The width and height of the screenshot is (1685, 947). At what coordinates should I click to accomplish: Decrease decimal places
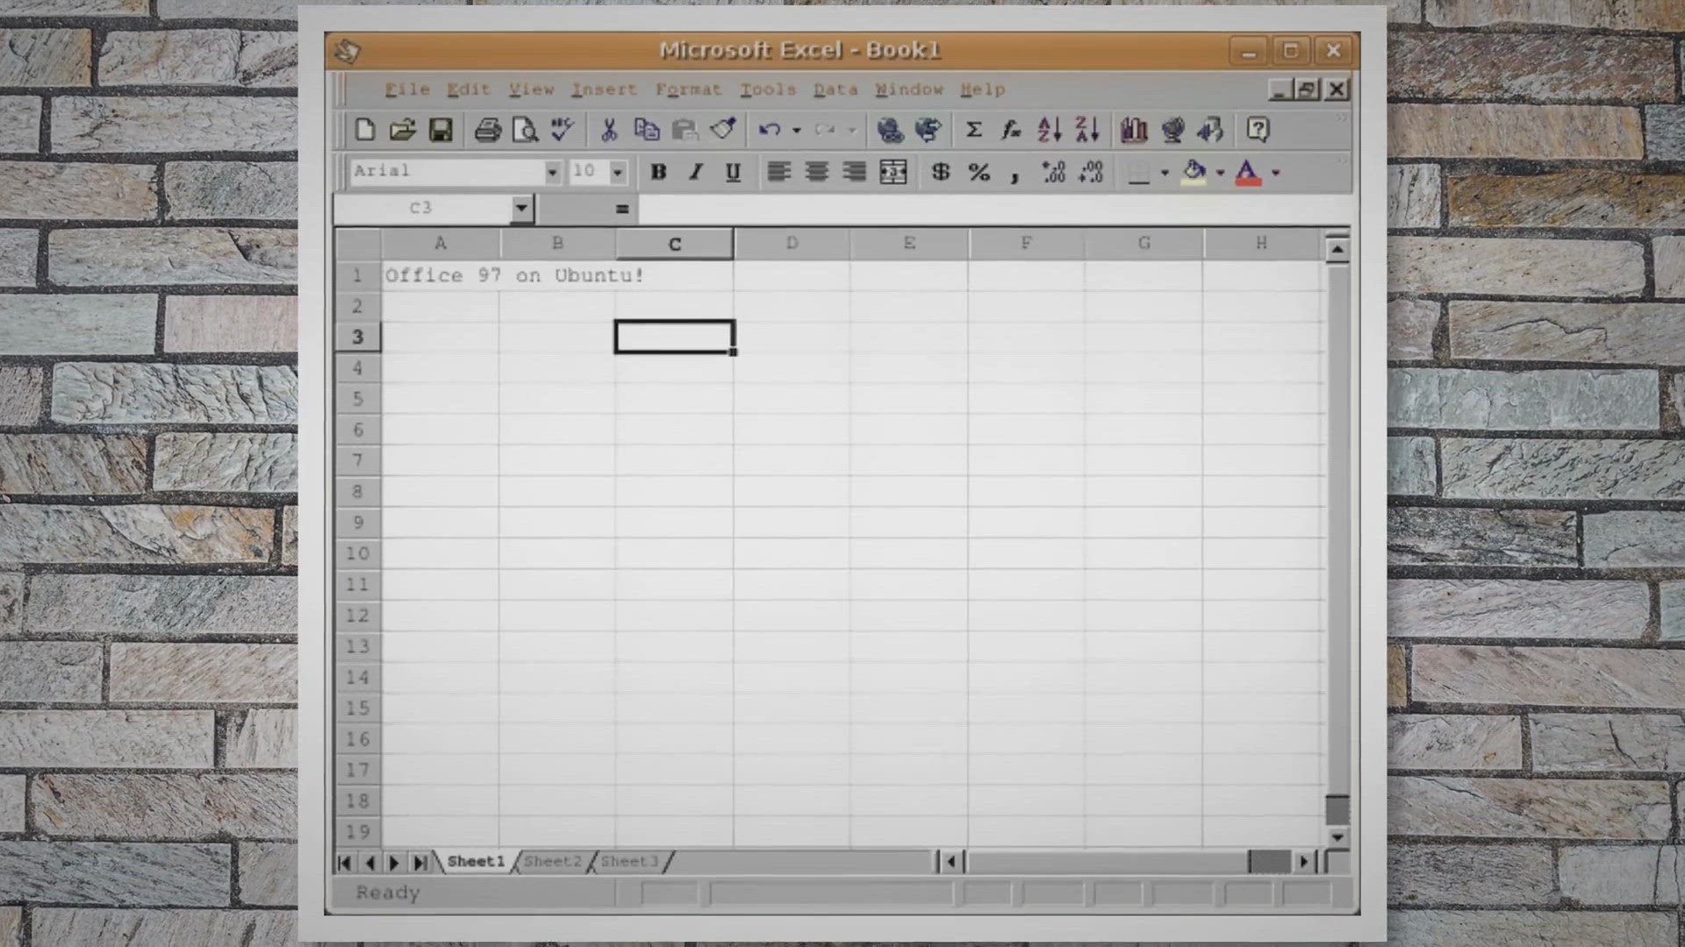pyautogui.click(x=1091, y=172)
